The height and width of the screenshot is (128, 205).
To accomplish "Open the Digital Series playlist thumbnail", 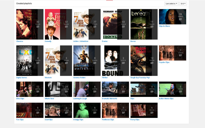I will (x=30, y=61).
